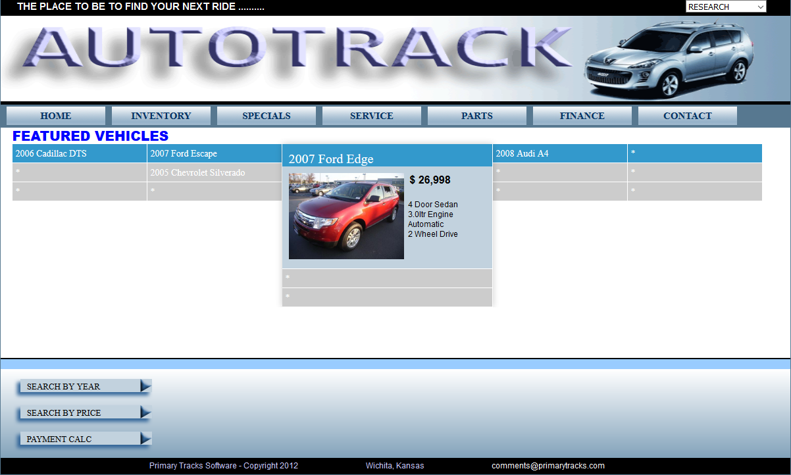Screen dimensions: 791x475
Task: Navigate to PARTS
Action: [x=477, y=116]
